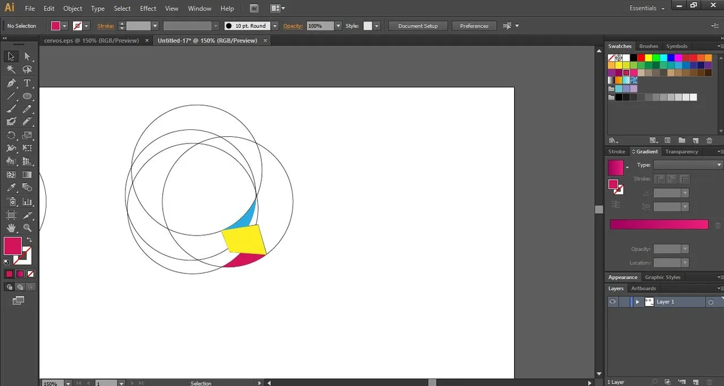Switch to the cervos.eps document tab
The width and height of the screenshot is (724, 386).
click(x=92, y=41)
